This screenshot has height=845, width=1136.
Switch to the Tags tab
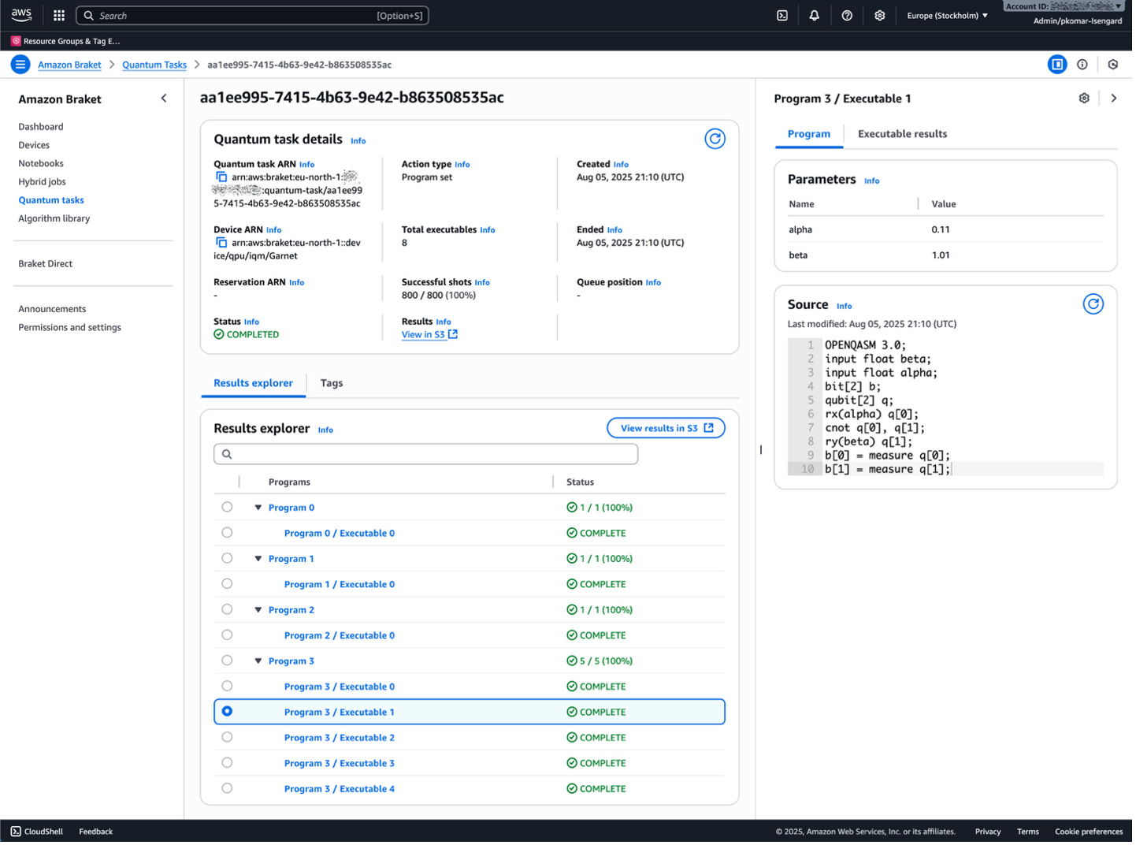(331, 383)
